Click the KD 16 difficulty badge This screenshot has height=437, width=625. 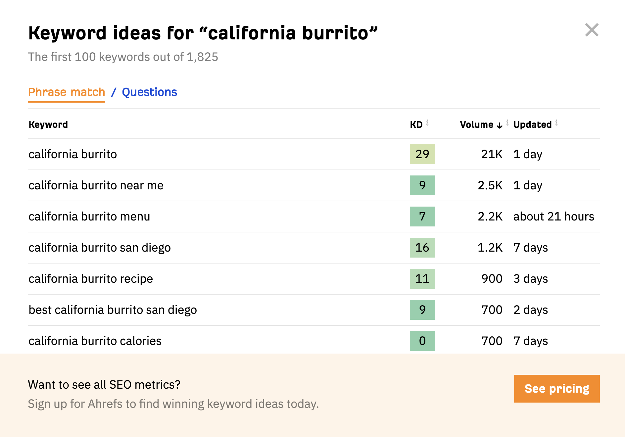point(422,248)
